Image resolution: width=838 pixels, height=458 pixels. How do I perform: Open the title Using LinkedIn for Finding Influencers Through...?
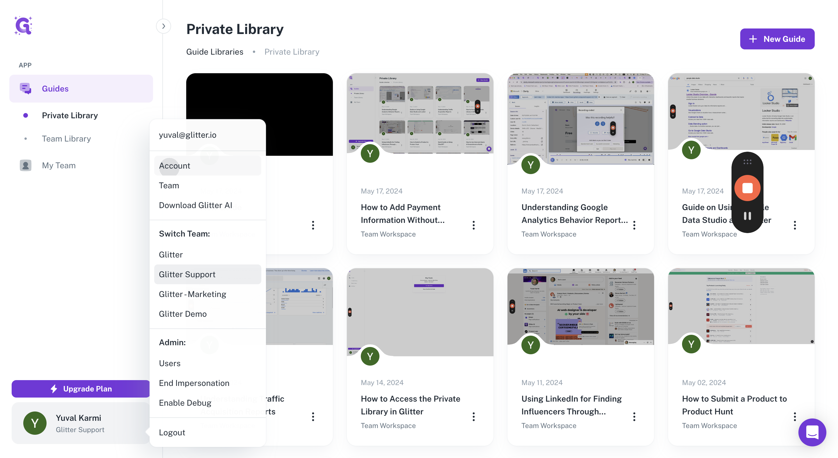click(x=571, y=405)
